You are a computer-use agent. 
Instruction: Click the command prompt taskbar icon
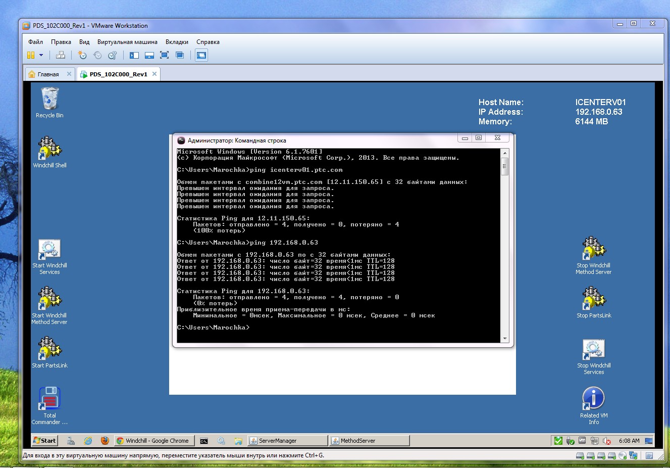[x=204, y=441]
